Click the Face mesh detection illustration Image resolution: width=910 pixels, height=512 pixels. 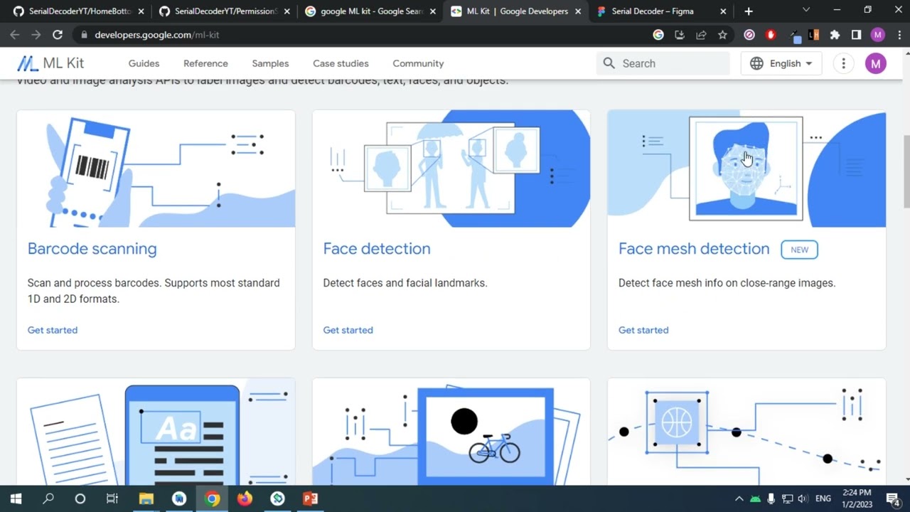[x=746, y=169]
